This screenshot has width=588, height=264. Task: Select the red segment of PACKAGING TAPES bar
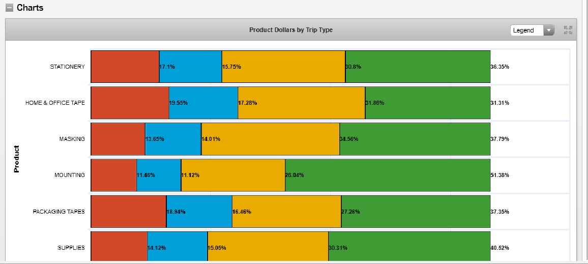128,212
